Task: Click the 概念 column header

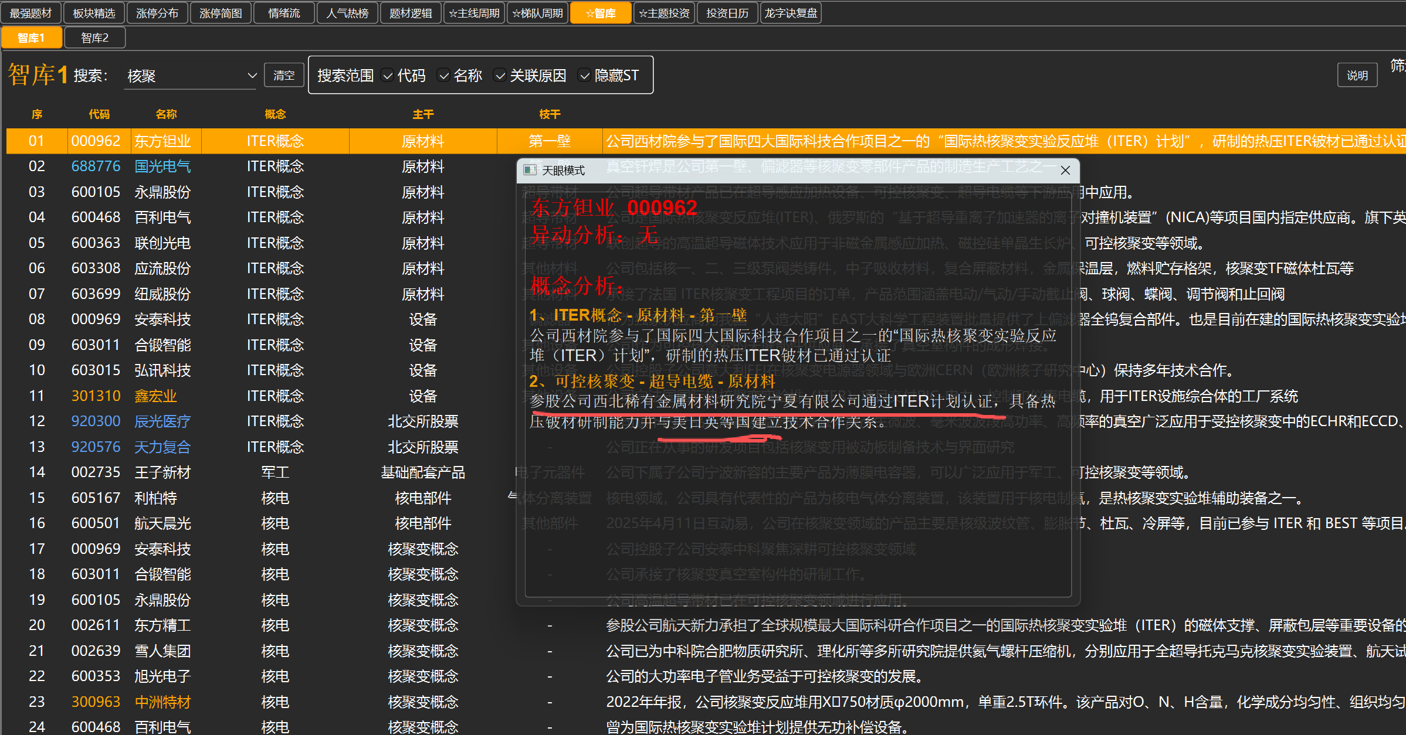Action: coord(275,114)
